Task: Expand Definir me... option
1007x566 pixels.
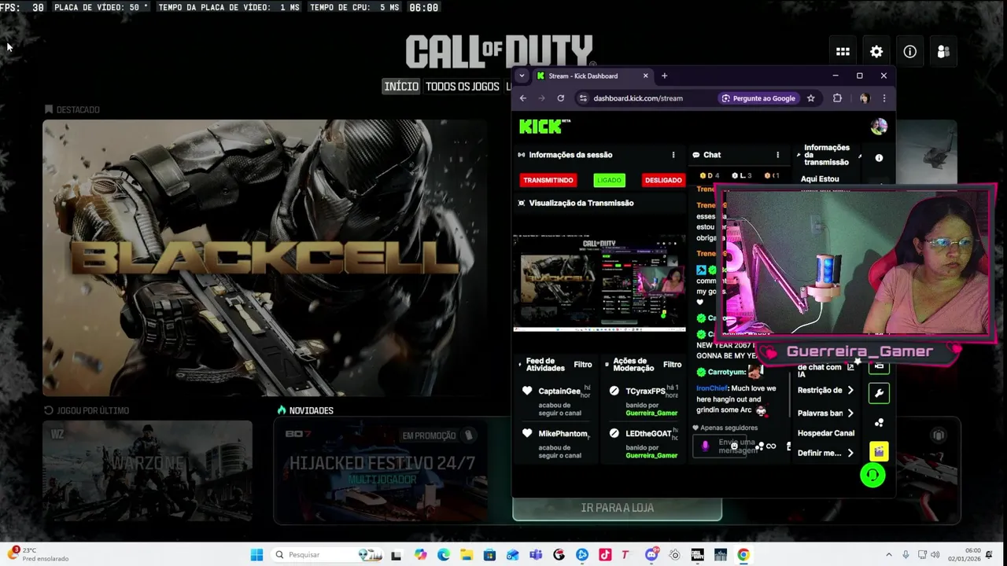Action: click(x=826, y=453)
